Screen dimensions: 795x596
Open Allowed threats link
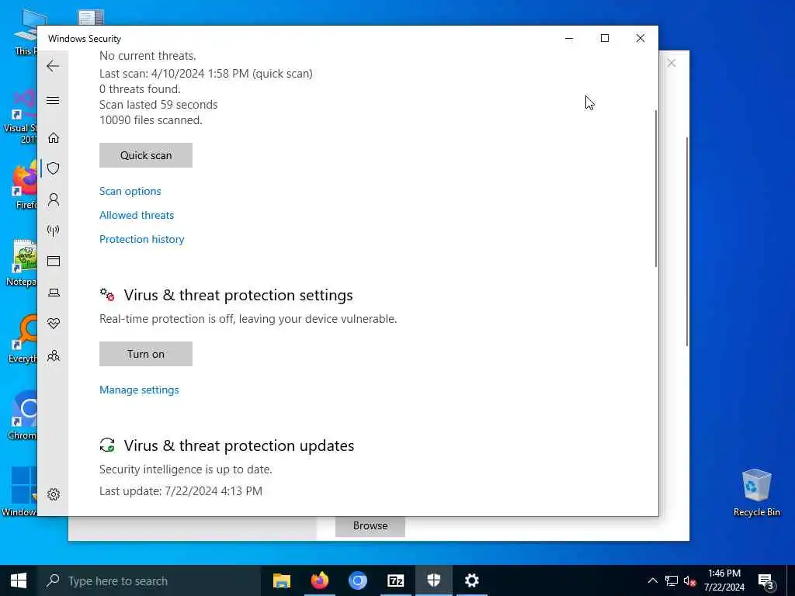pos(137,215)
